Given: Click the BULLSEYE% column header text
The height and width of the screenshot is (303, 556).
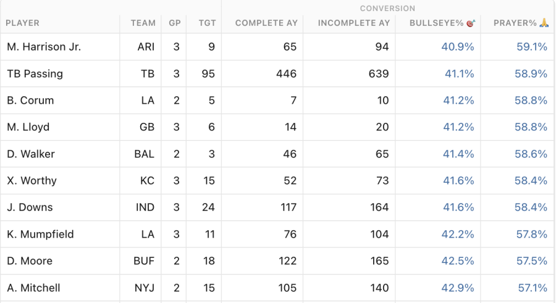Looking at the screenshot, I should click(437, 23).
